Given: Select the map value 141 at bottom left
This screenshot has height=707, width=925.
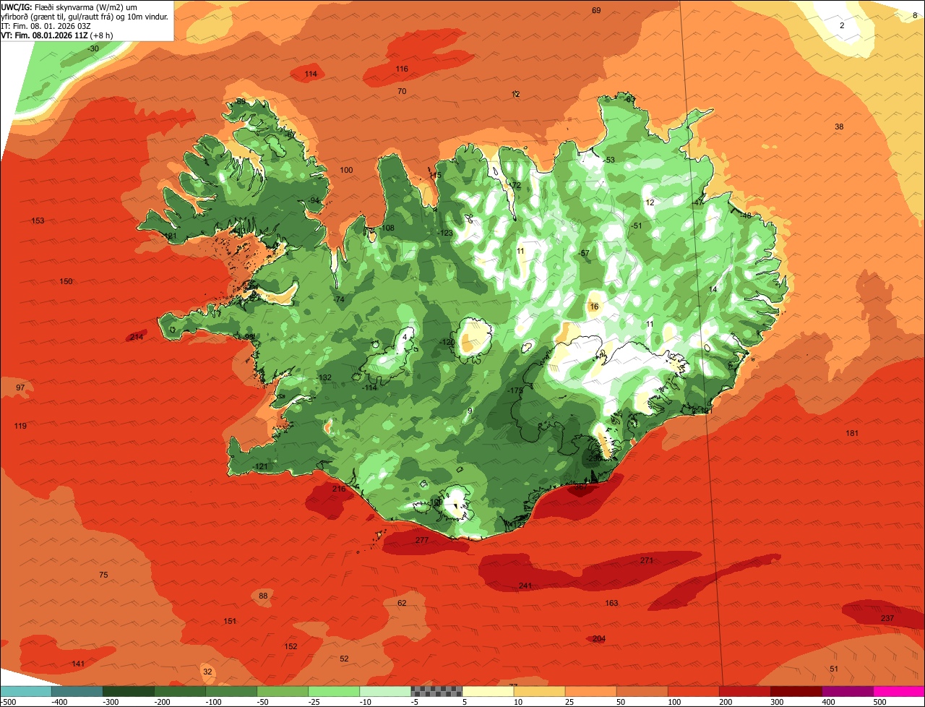Looking at the screenshot, I should (x=78, y=664).
